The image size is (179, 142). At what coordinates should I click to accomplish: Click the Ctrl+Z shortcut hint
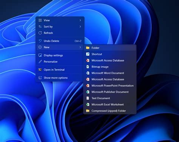point(78,41)
